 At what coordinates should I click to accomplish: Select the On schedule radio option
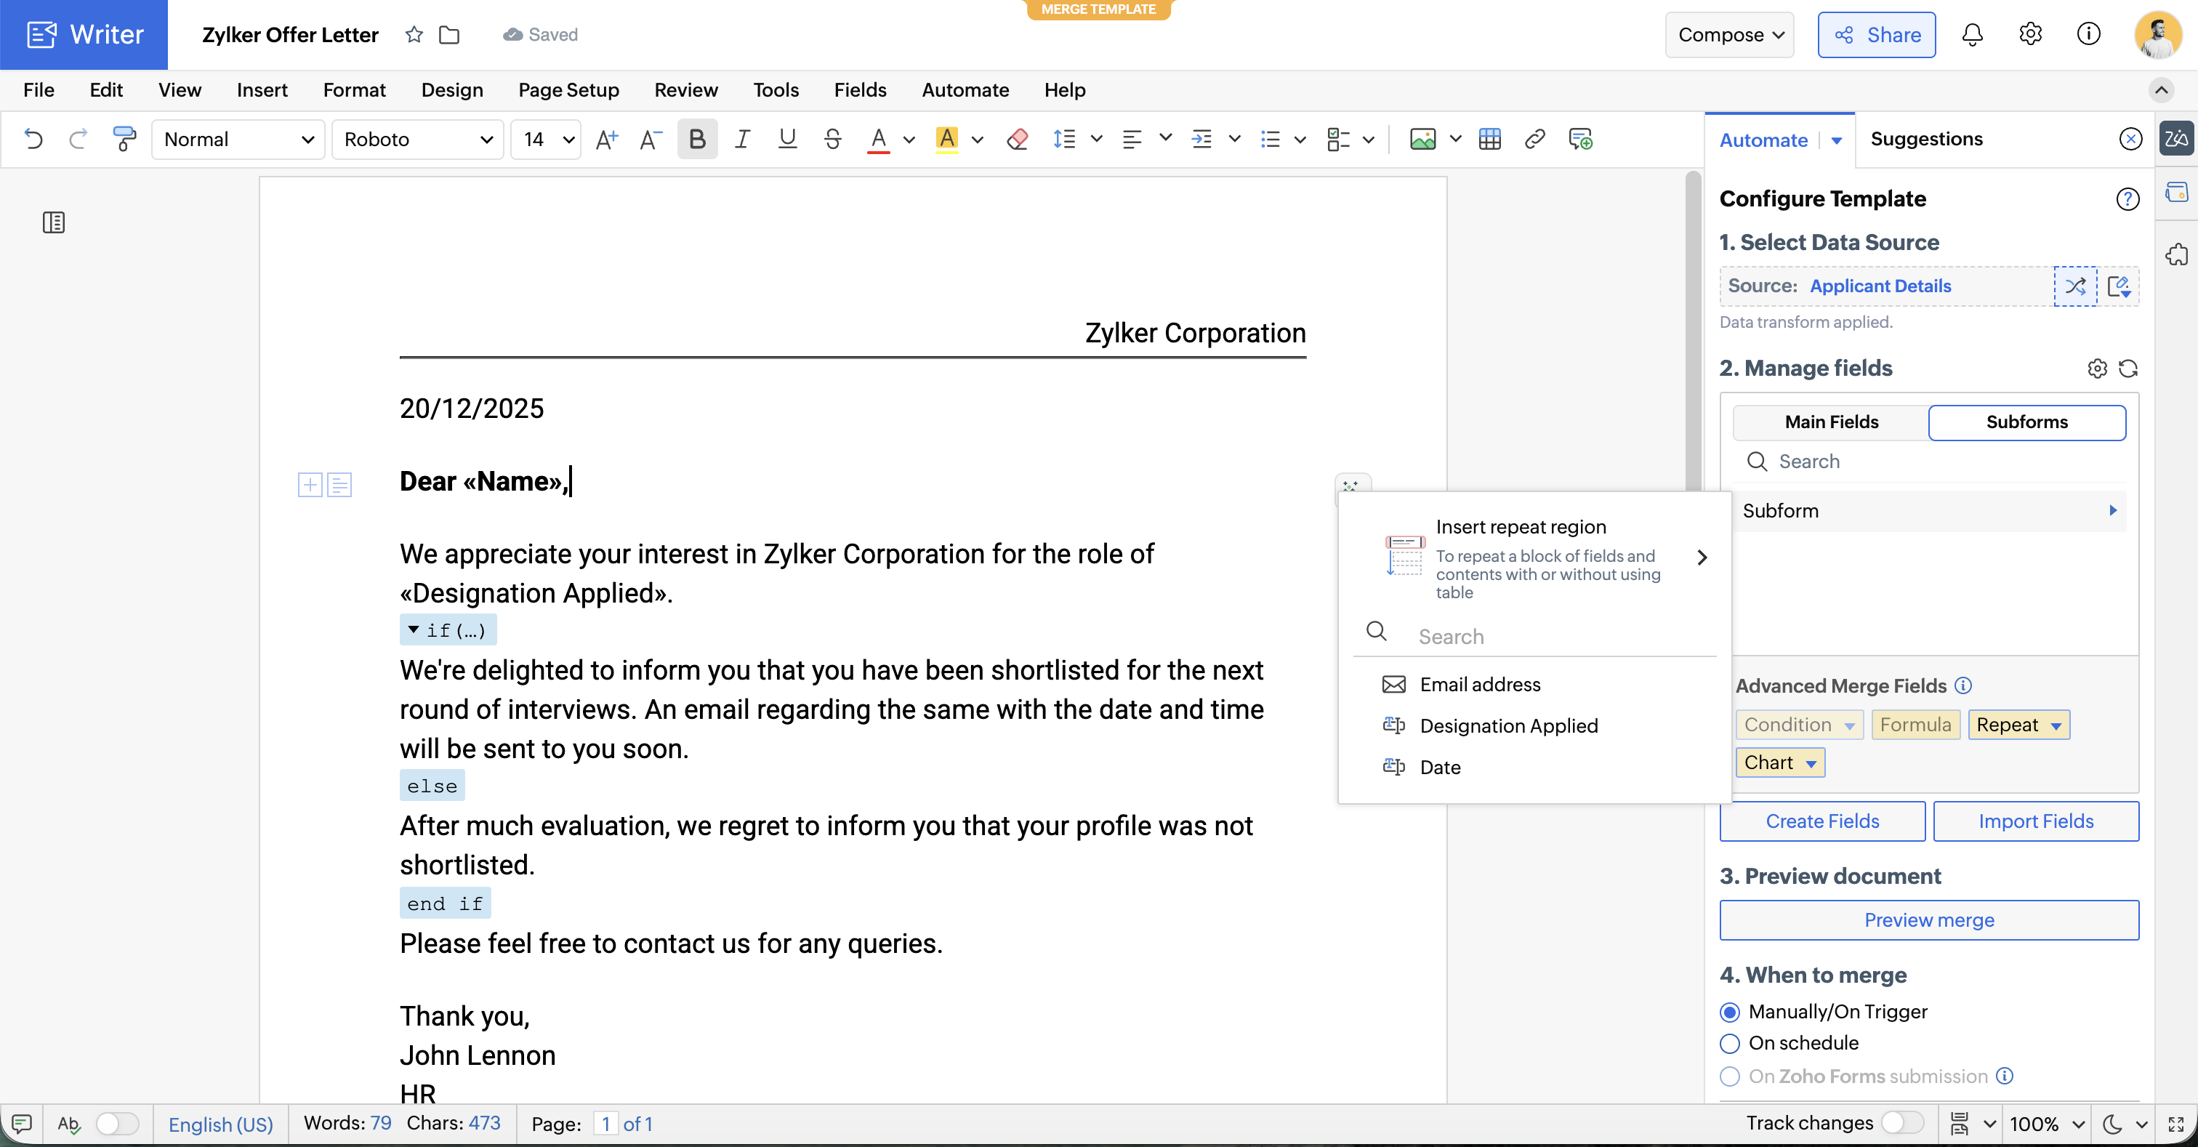[1730, 1043]
